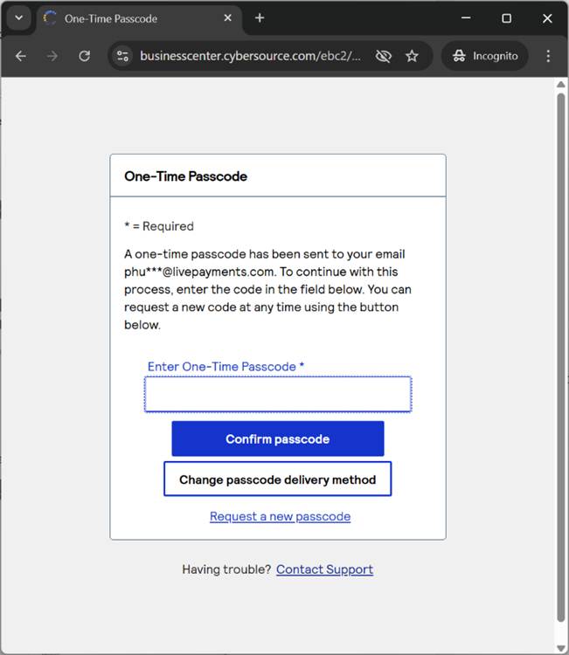Click the forward navigation arrow
569x655 pixels.
[52, 56]
